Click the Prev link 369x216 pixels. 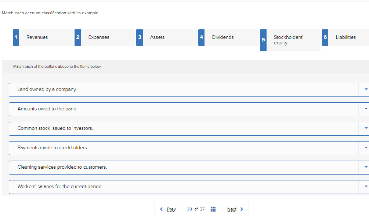tap(171, 209)
